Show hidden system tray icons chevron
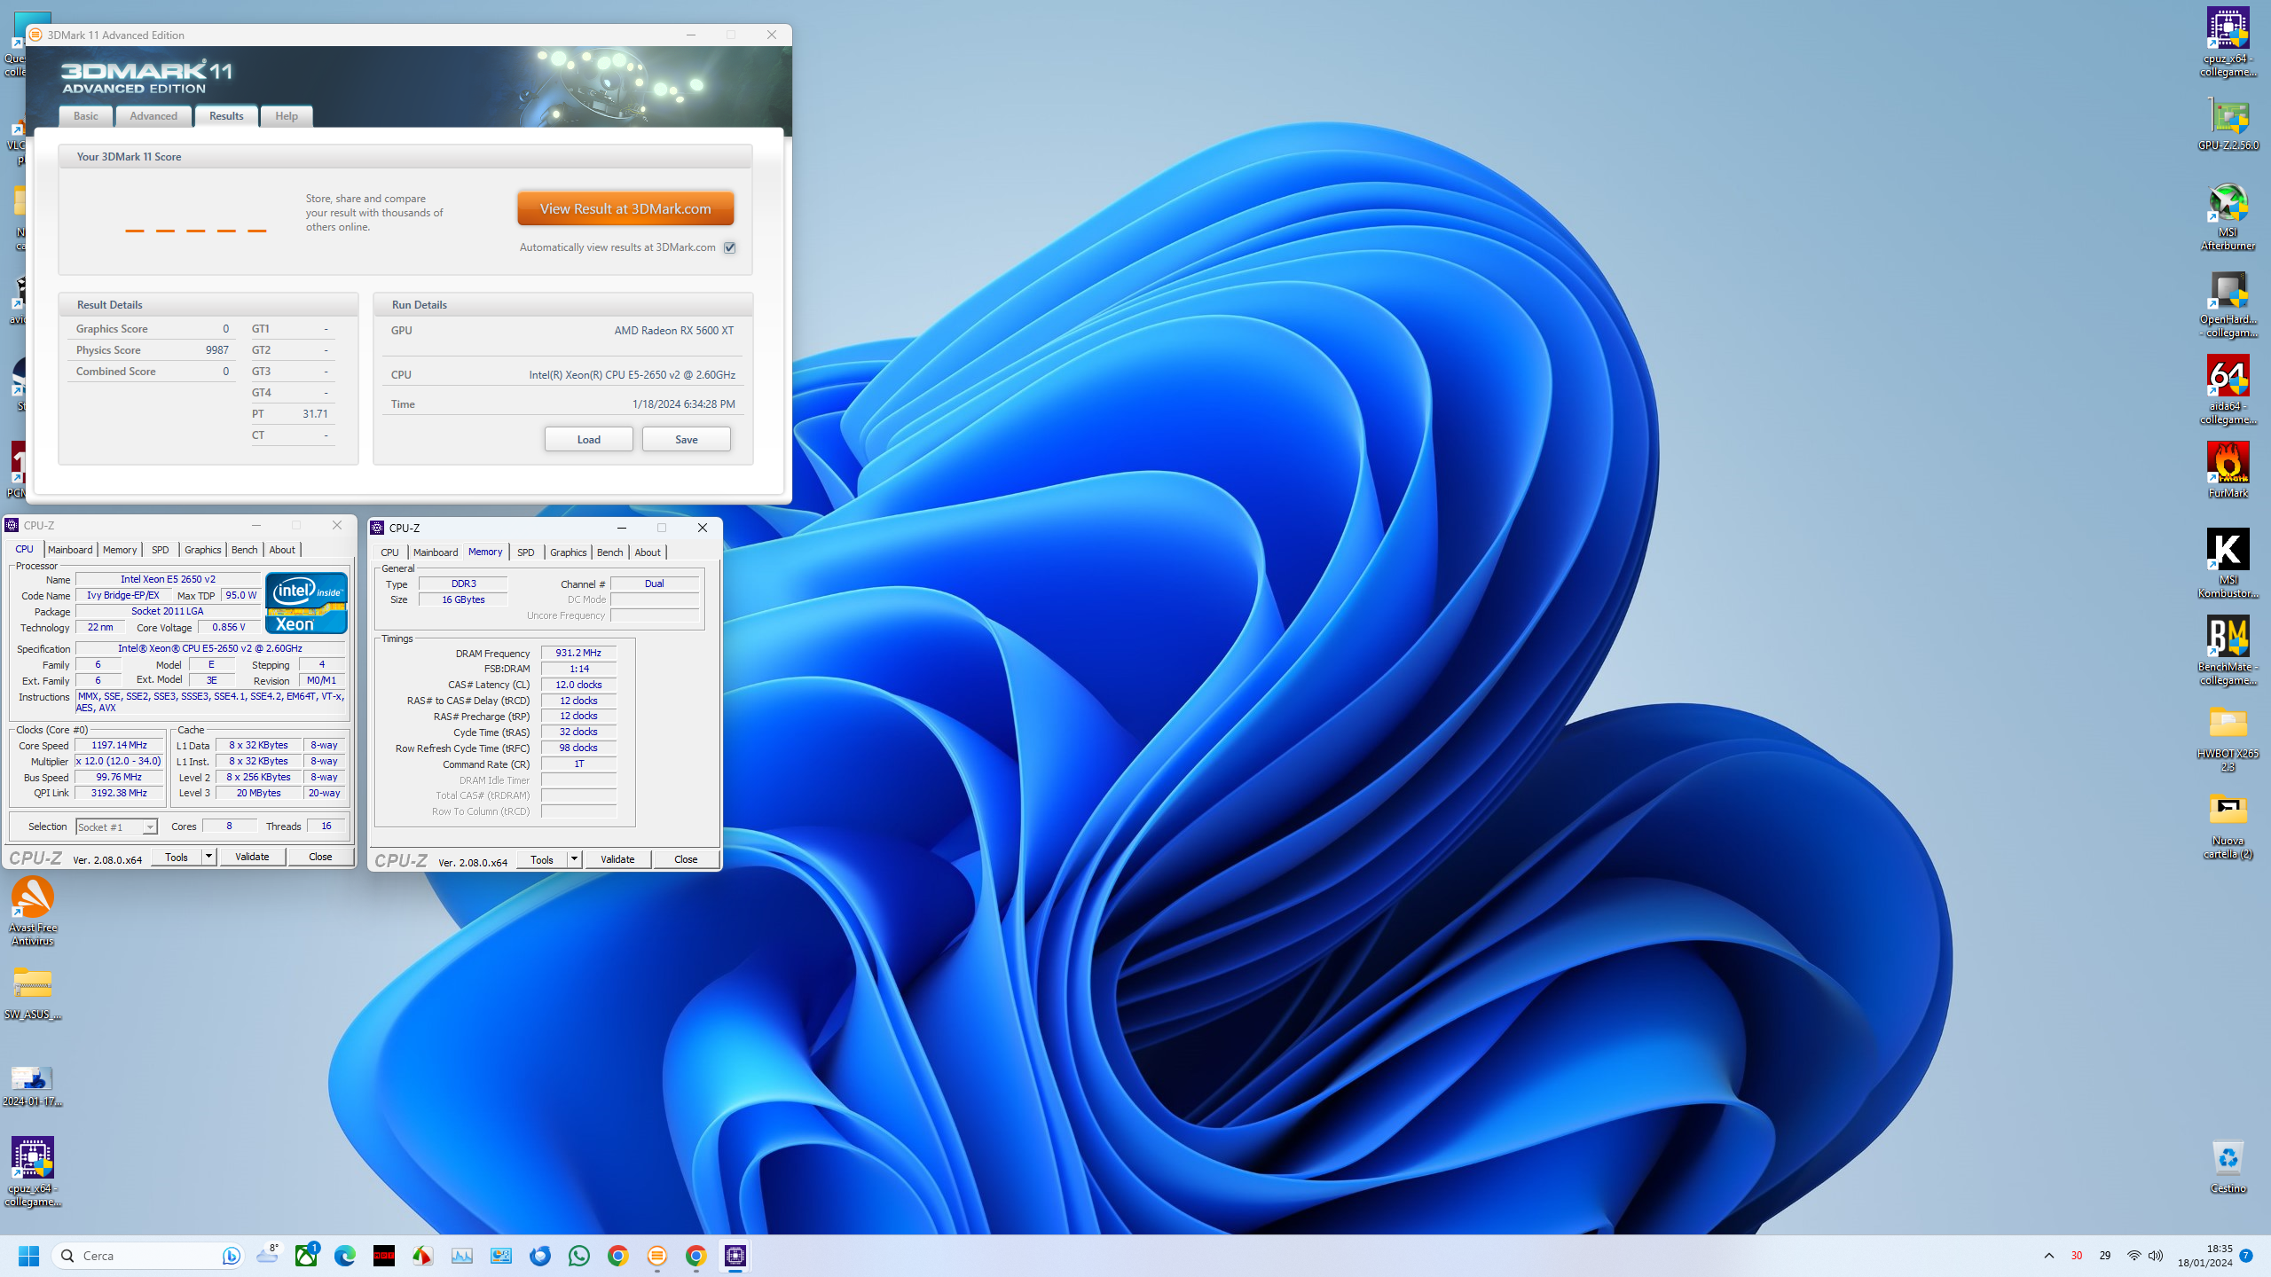This screenshot has height=1277, width=2271. (x=2049, y=1255)
